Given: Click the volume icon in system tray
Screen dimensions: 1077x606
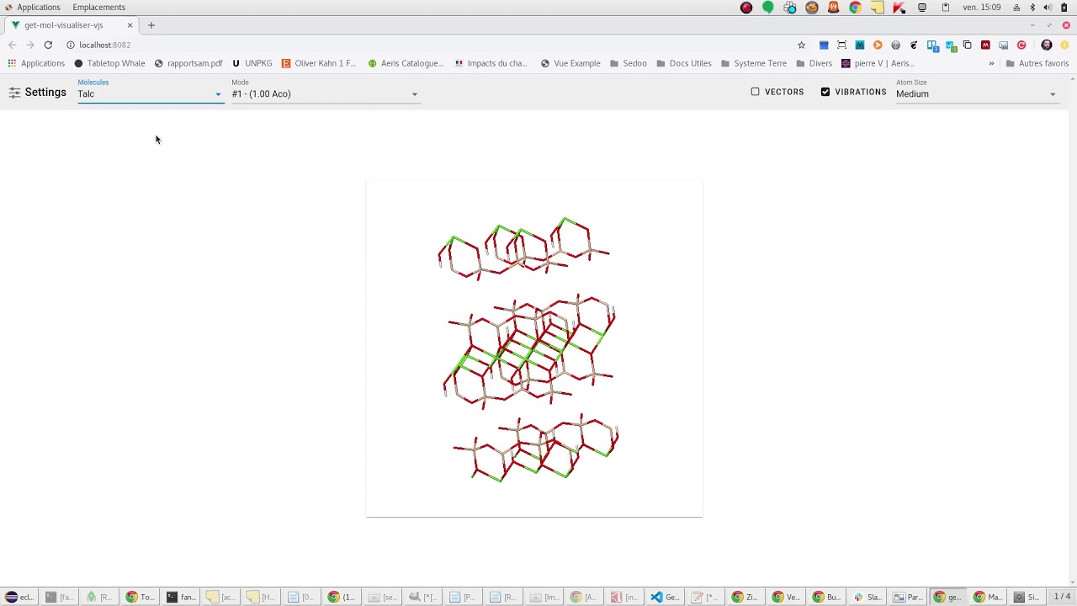Looking at the screenshot, I should click(1048, 8).
